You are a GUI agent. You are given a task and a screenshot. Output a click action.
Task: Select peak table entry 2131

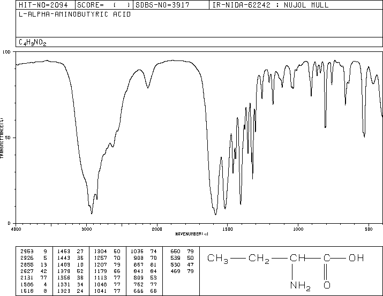(x=27, y=278)
